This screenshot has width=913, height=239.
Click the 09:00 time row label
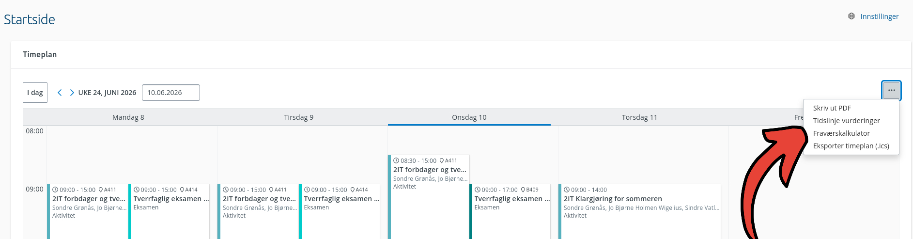pos(34,189)
